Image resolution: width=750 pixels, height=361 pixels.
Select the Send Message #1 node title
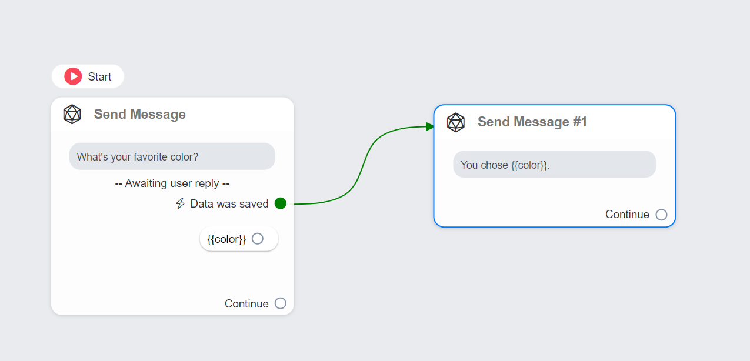(532, 122)
